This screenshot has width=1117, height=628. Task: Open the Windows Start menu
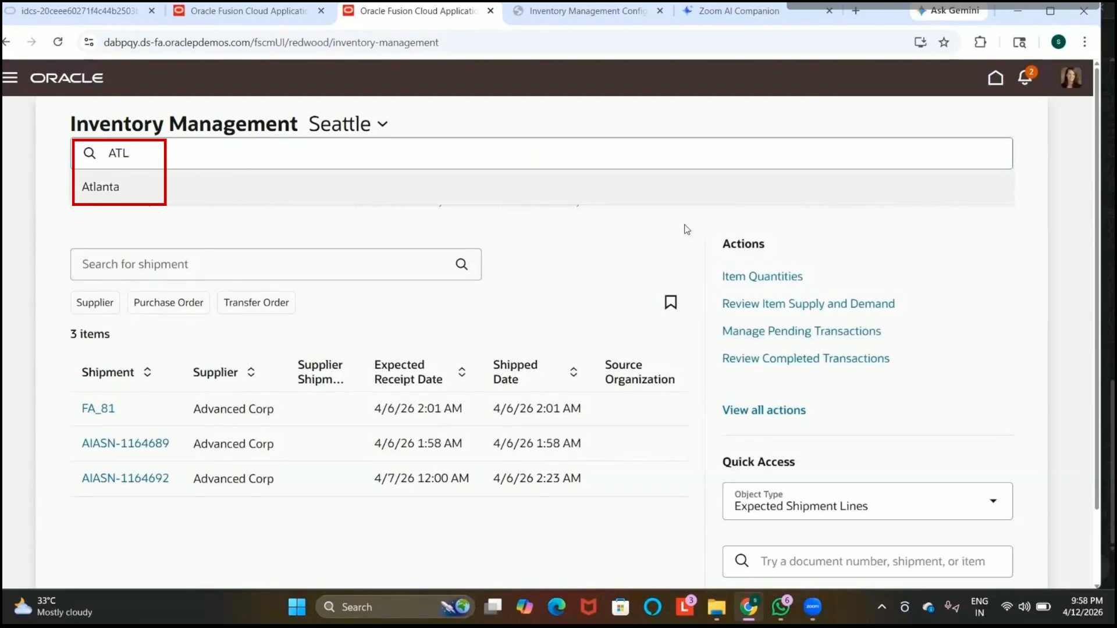[x=297, y=607]
